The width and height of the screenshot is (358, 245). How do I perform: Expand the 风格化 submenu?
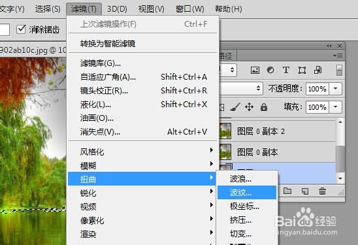coord(142,152)
